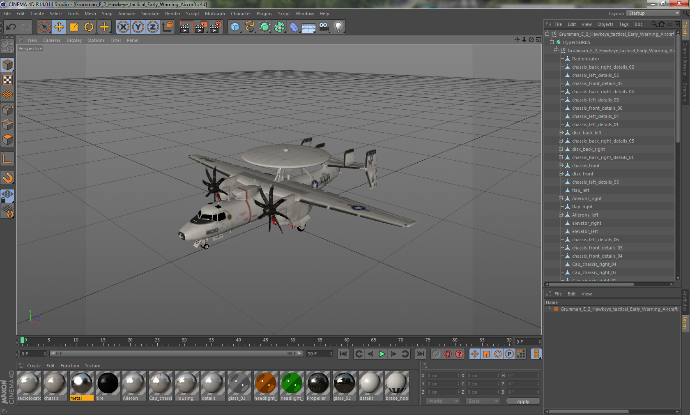Screen dimensions: 690x415
Task: Select the green headlight material swatch
Action: (x=292, y=386)
